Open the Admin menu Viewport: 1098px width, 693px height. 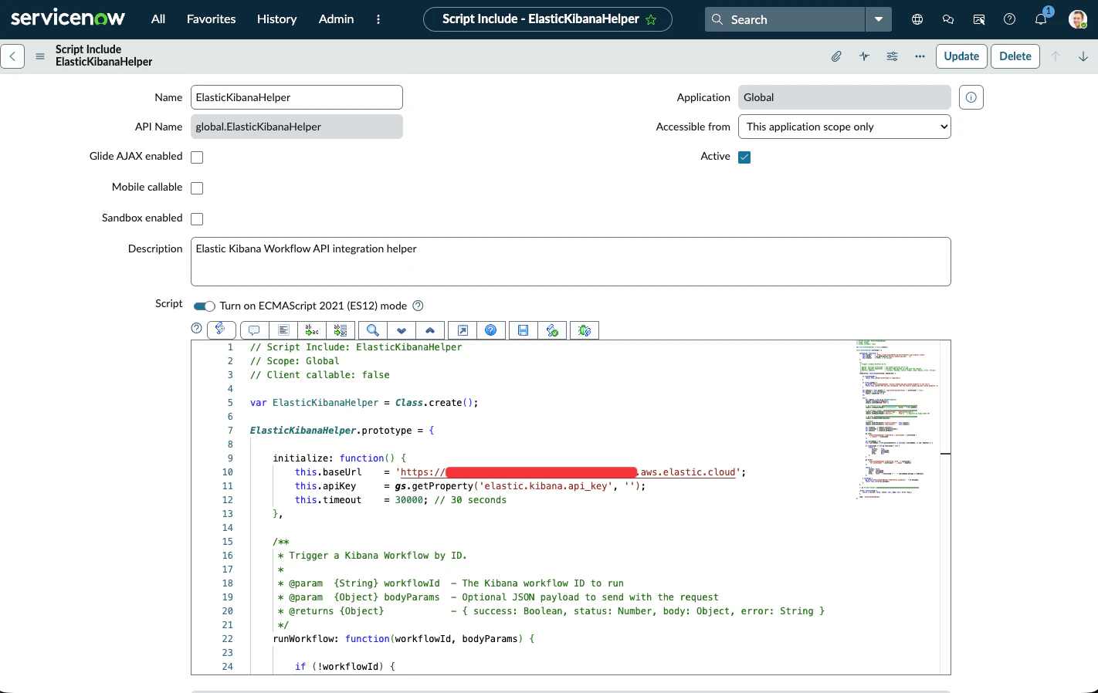tap(337, 19)
